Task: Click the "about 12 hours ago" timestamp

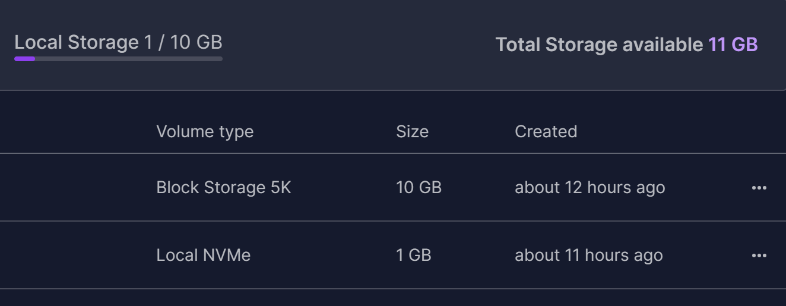Action: [589, 188]
